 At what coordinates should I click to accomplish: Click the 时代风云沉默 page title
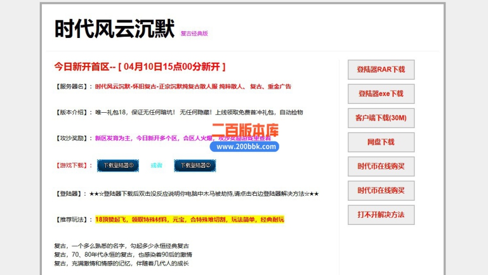(x=114, y=29)
